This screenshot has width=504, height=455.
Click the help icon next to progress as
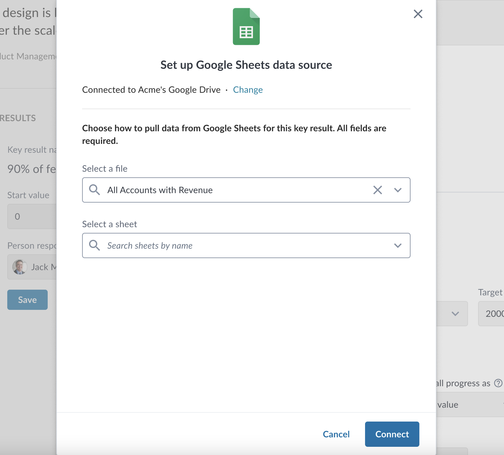498,383
